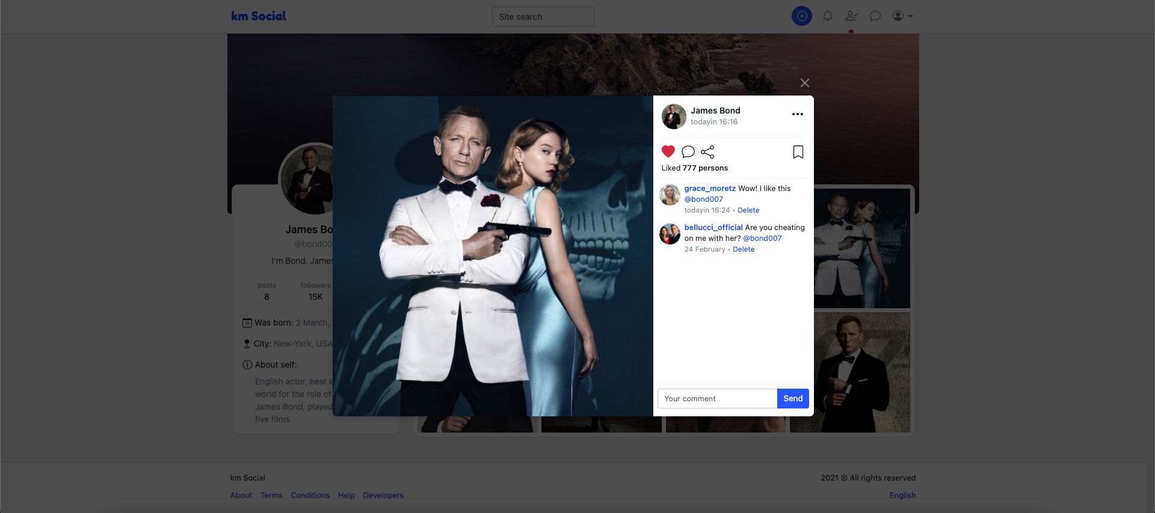Image resolution: width=1155 pixels, height=513 pixels.
Task: Click the calendar icon beside Was born
Action: tap(247, 323)
